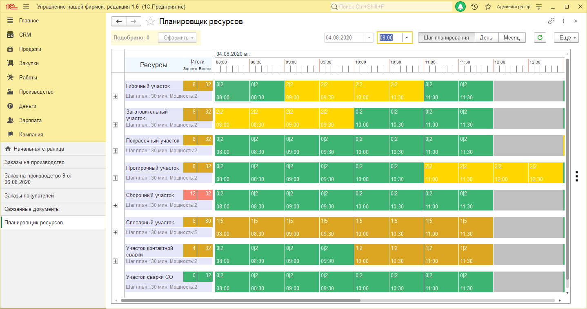Switch to День view

[x=486, y=37]
